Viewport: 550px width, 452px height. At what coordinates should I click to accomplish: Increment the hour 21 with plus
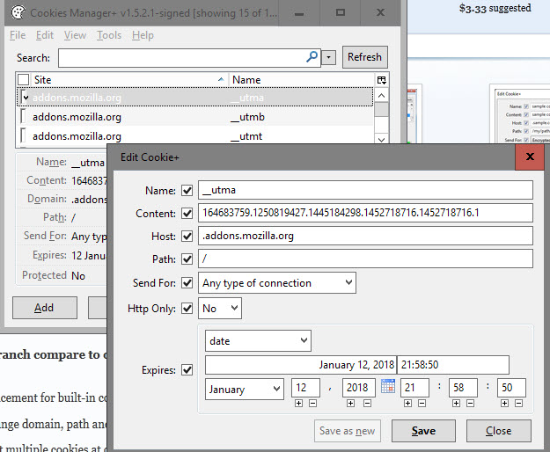(x=407, y=404)
